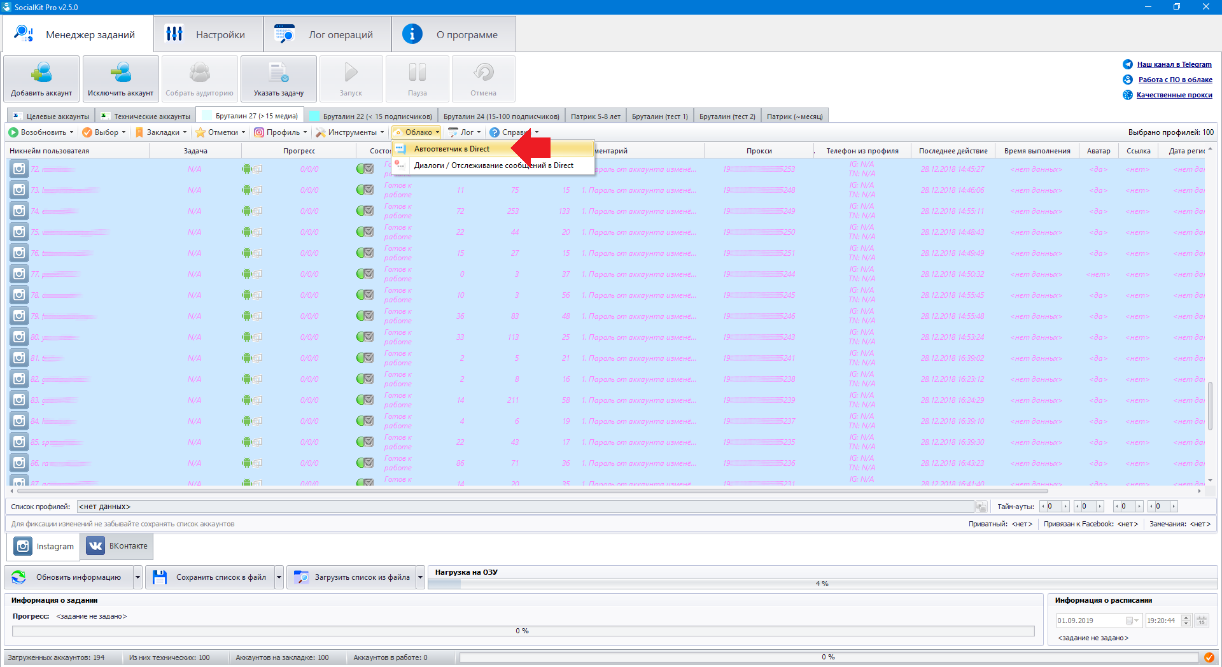This screenshot has height=667, width=1222.
Task: Click the Pause (Пауза) icon button
Action: (417, 79)
